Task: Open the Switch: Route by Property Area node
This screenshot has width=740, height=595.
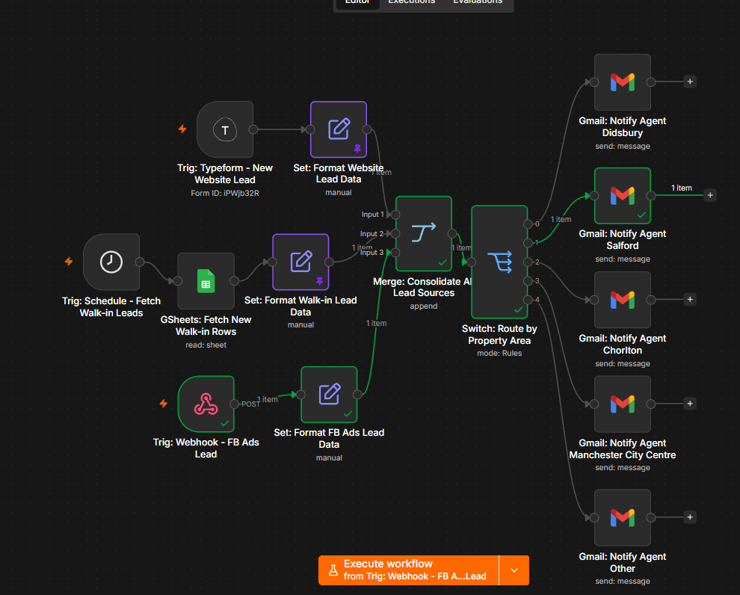Action: pyautogui.click(x=499, y=262)
